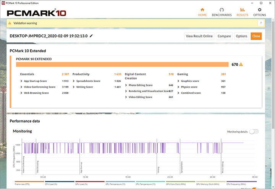The height and width of the screenshot is (189, 275).
Task: Click the Photo Editing marker in the chart
Action: (223, 167)
